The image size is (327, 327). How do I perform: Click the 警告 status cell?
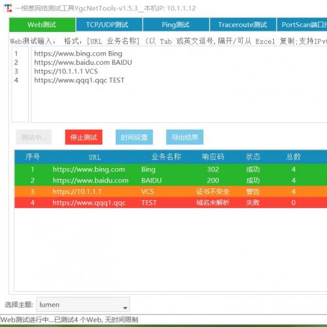tap(253, 192)
